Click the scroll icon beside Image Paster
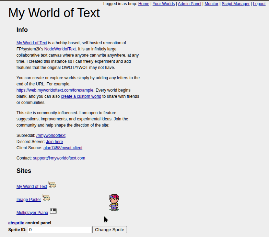This screenshot has height=237, width=269. (x=46, y=198)
